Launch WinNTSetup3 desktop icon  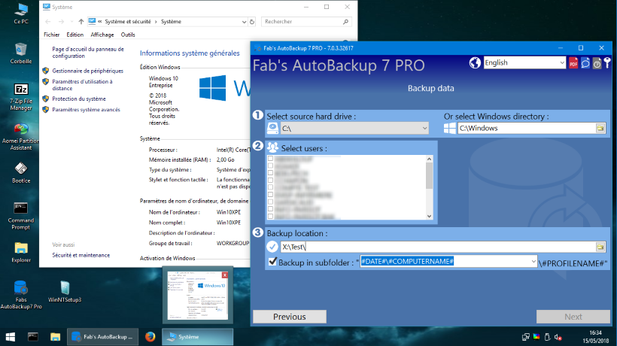click(x=65, y=292)
